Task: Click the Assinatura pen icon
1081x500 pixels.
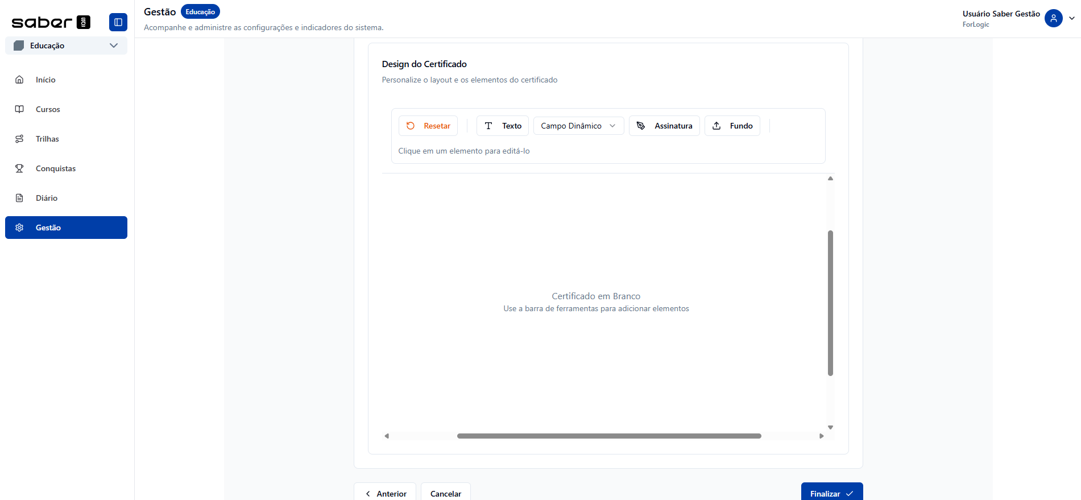Action: pos(641,126)
